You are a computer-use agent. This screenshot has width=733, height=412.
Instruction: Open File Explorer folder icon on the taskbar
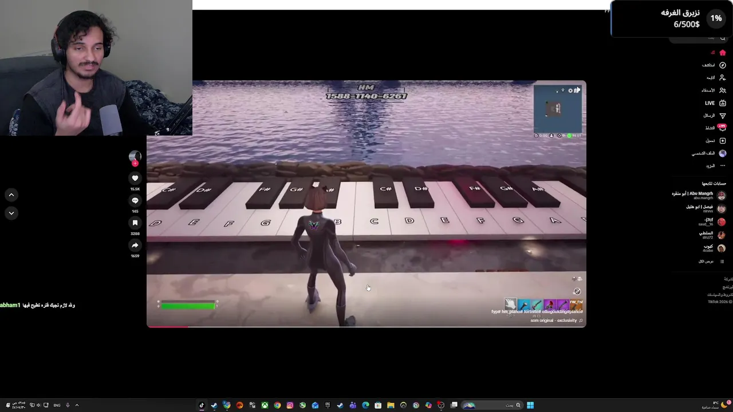click(391, 405)
